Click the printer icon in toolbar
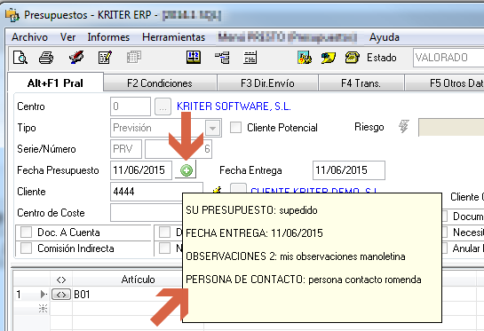This screenshot has height=331, width=484. [46, 58]
